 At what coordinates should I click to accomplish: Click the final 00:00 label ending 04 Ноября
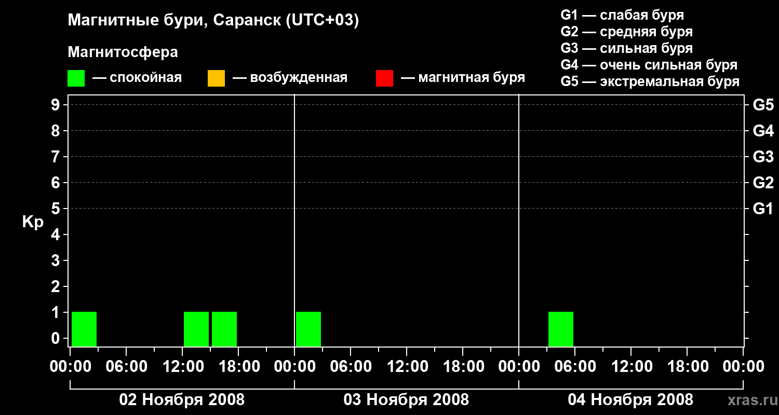coord(743,367)
